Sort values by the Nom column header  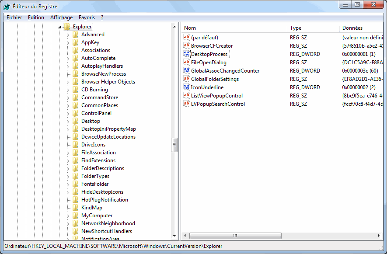click(x=234, y=28)
